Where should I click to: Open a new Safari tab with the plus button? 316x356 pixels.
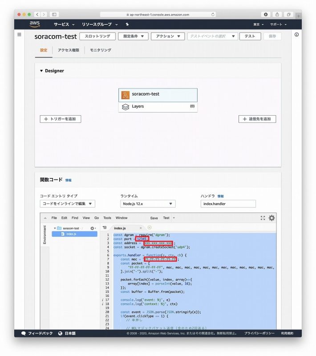pos(299,16)
